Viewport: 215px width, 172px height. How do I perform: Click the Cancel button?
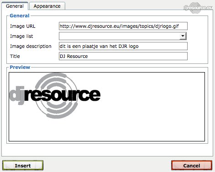tap(192, 165)
